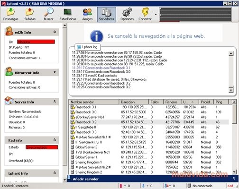Open dropdown arrow next to Conectar

click(x=156, y=15)
